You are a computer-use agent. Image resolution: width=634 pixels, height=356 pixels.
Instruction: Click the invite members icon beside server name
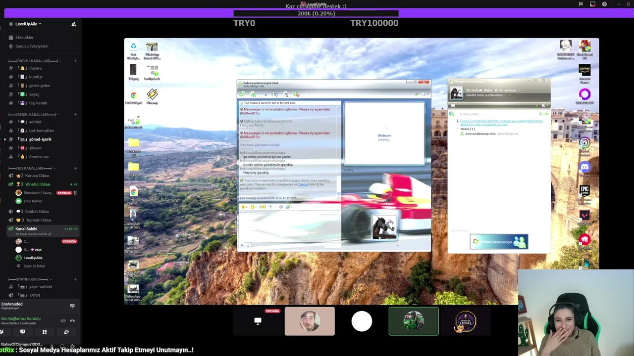click(x=74, y=24)
